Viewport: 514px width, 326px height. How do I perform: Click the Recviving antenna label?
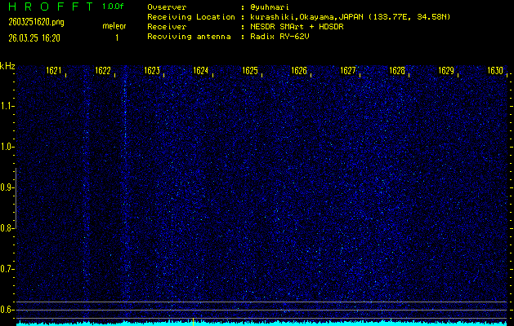pyautogui.click(x=189, y=37)
